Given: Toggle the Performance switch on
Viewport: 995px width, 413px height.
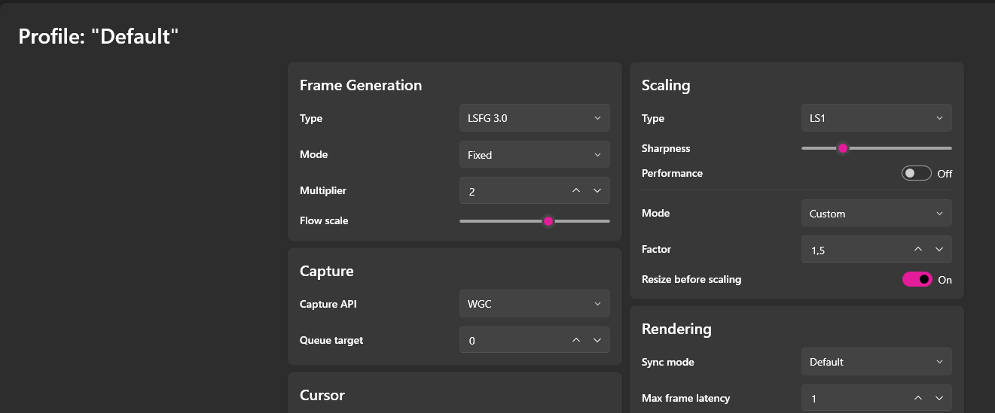Looking at the screenshot, I should pyautogui.click(x=917, y=173).
